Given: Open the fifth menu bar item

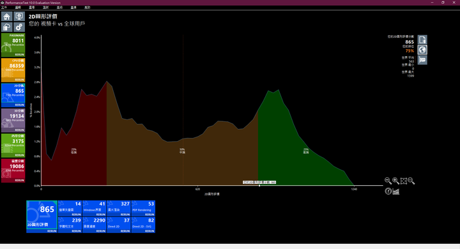Looking at the screenshot, I should click(x=60, y=7).
